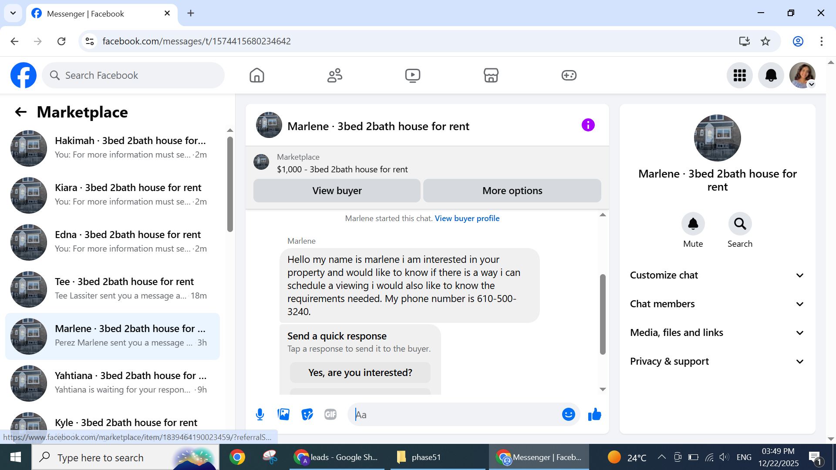Open the GIF picker
This screenshot has width=836, height=470.
click(x=330, y=414)
